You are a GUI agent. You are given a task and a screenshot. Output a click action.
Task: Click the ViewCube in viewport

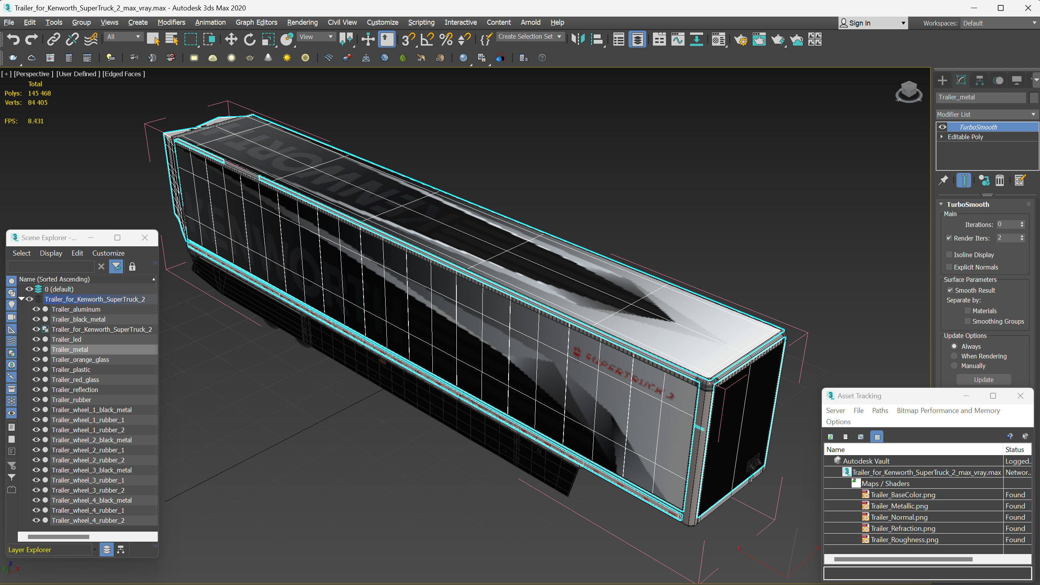coord(909,91)
